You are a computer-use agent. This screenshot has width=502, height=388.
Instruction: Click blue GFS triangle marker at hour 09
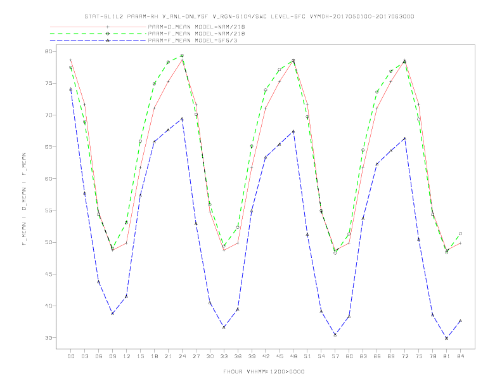[x=112, y=313]
